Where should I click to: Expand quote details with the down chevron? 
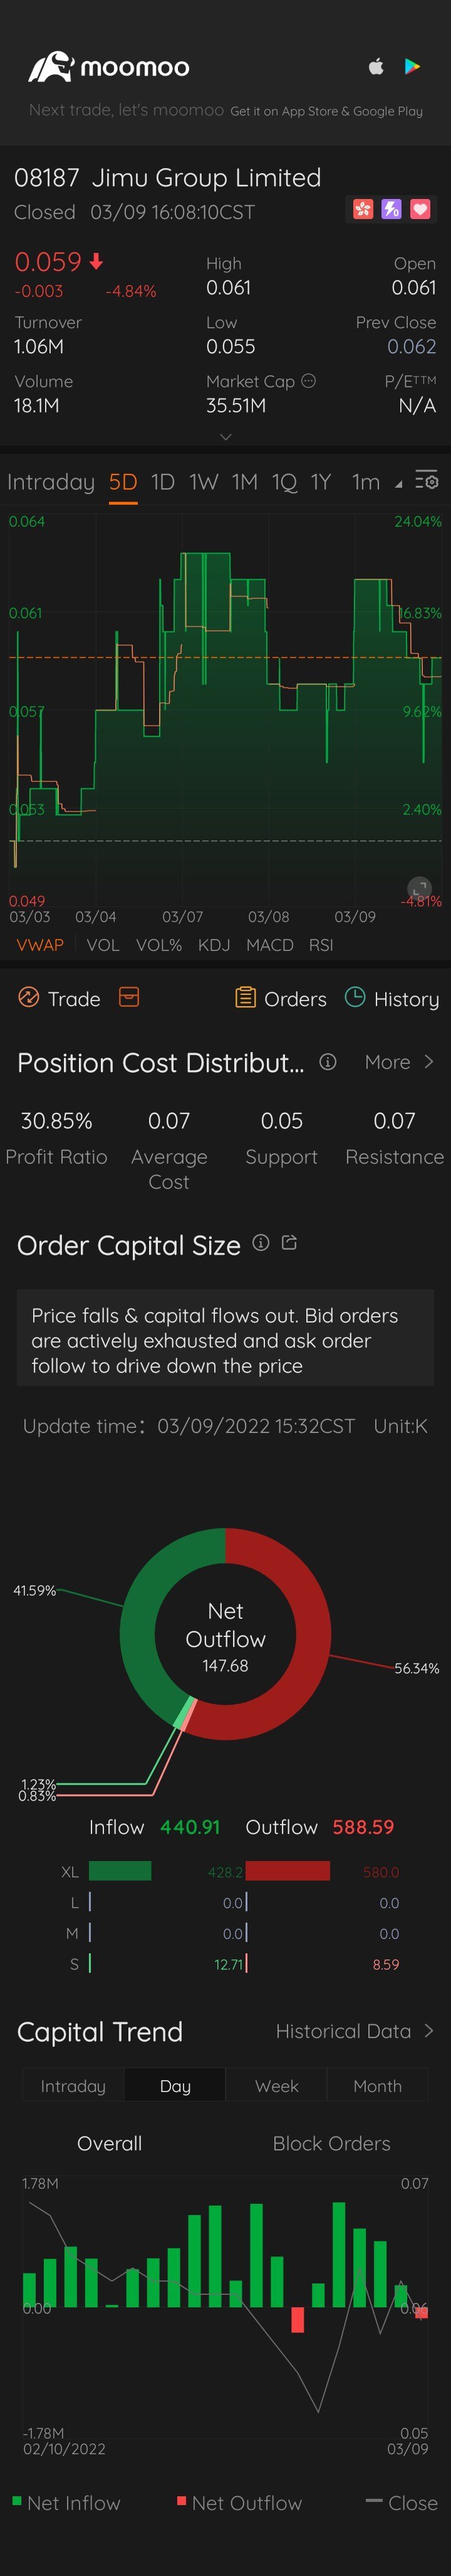(225, 437)
